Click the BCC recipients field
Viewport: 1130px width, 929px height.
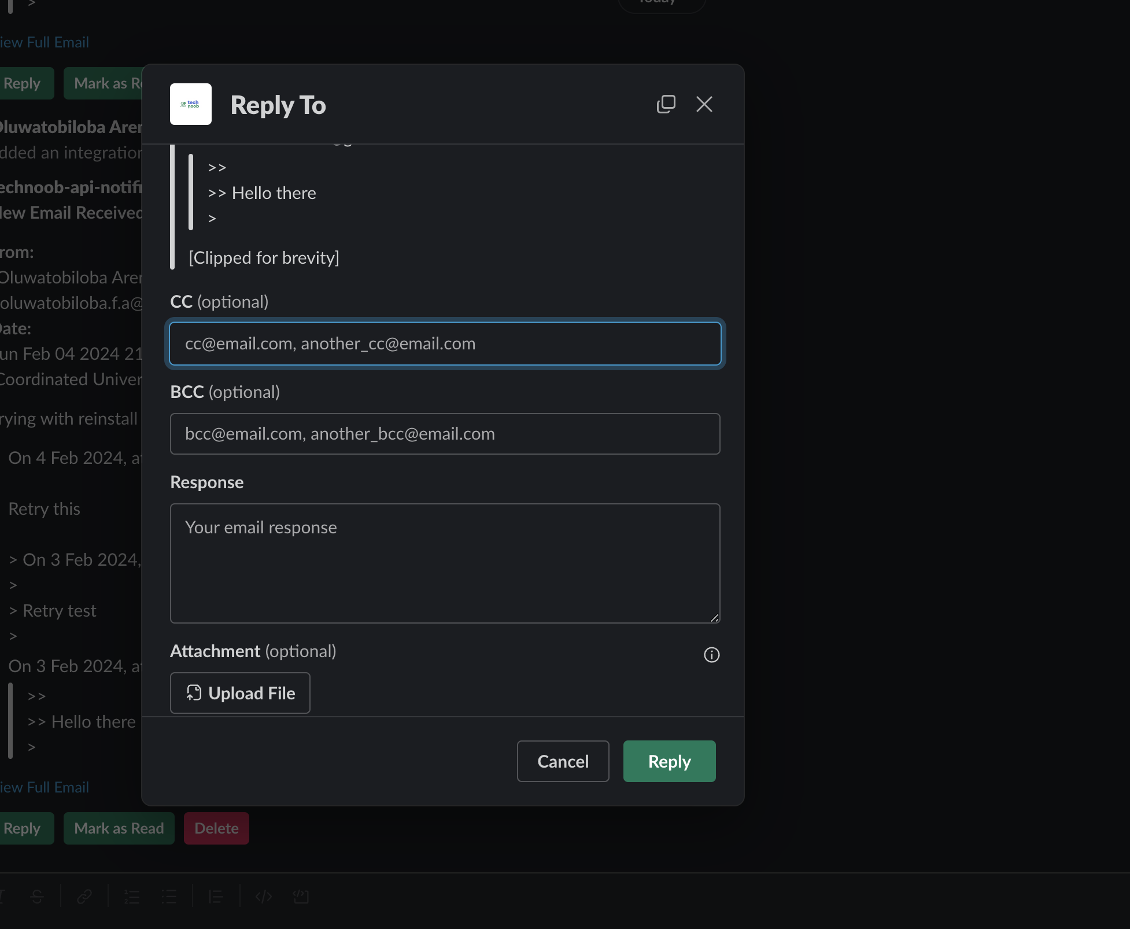(444, 434)
